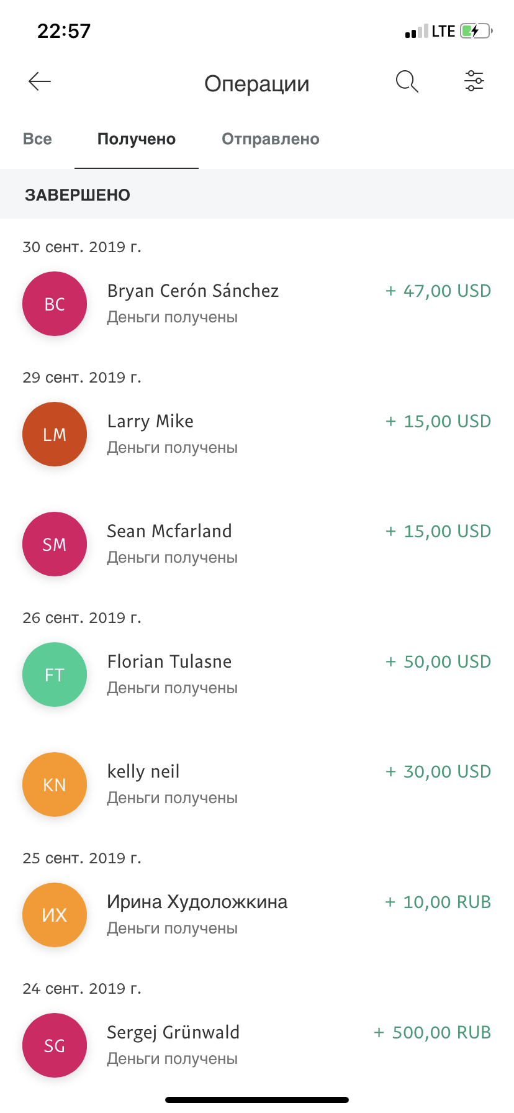Tap the SG avatar circle
Image resolution: width=514 pixels, height=1113 pixels.
(55, 1045)
